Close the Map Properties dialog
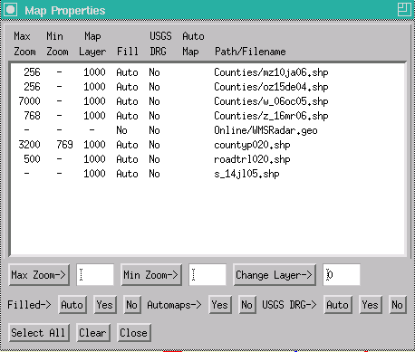This screenshot has height=352, width=415. 134,333
